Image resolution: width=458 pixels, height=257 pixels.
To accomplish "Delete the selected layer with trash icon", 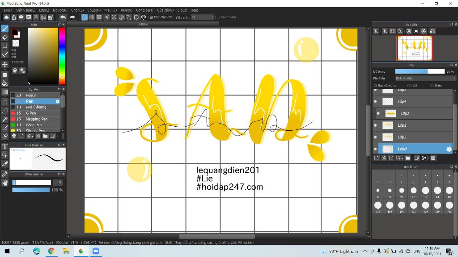I will [433, 158].
